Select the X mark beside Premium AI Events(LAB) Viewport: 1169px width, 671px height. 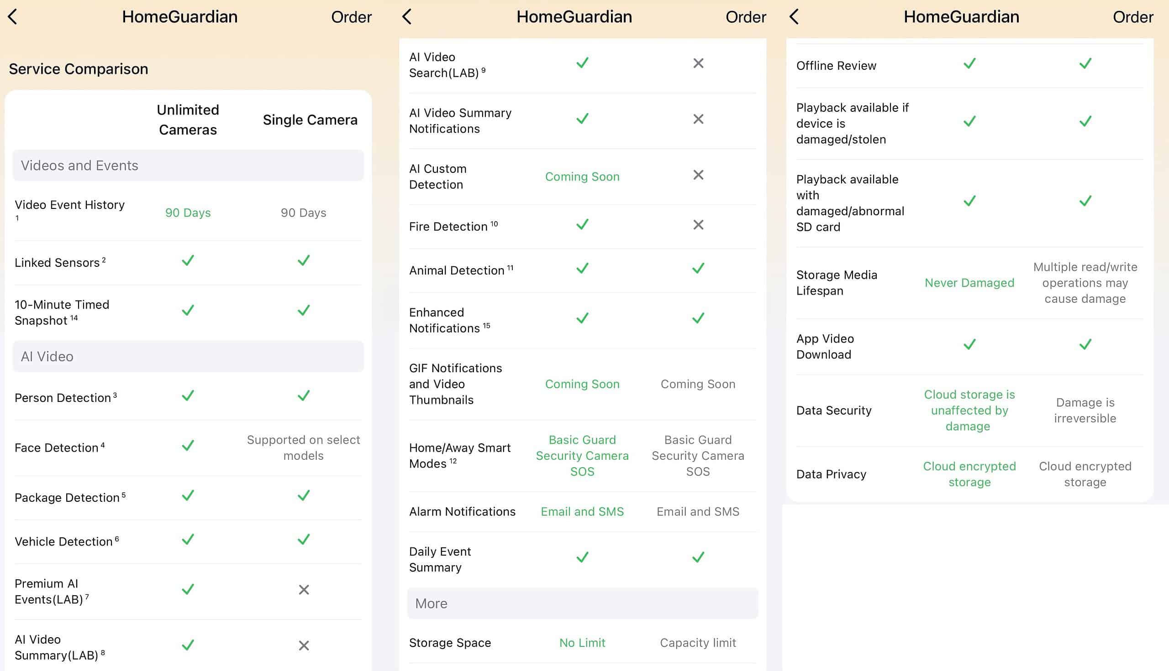point(304,590)
